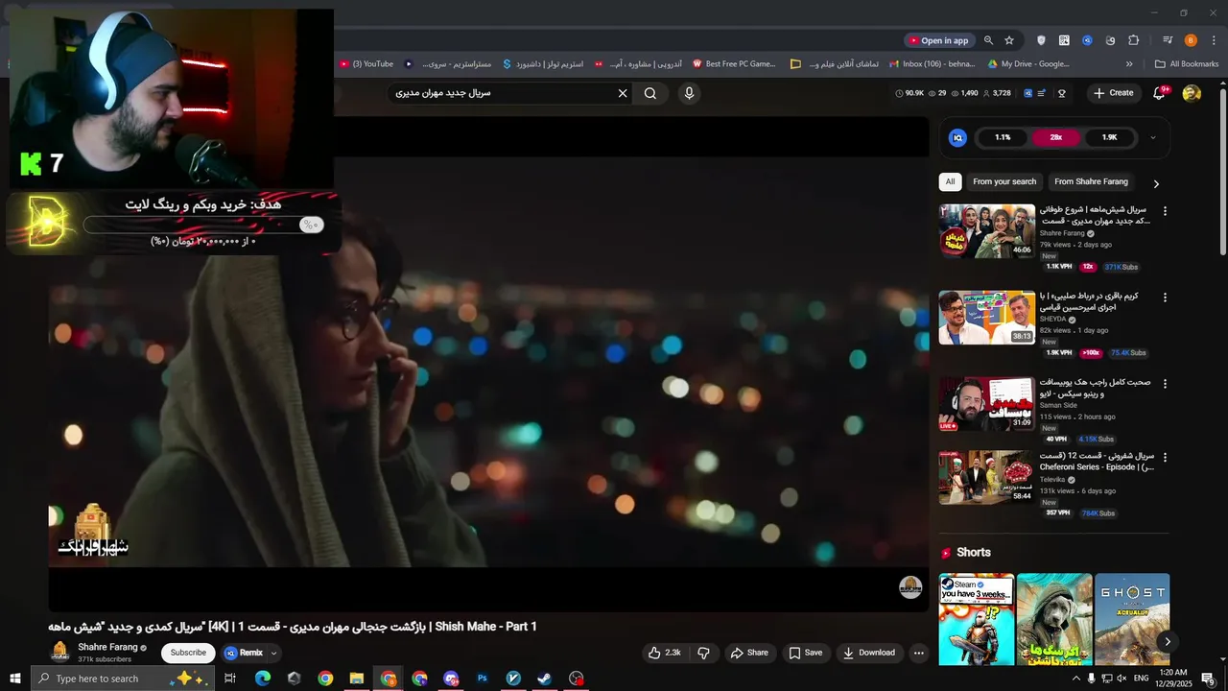Click the Share button
This screenshot has width=1228, height=691.
point(749,653)
